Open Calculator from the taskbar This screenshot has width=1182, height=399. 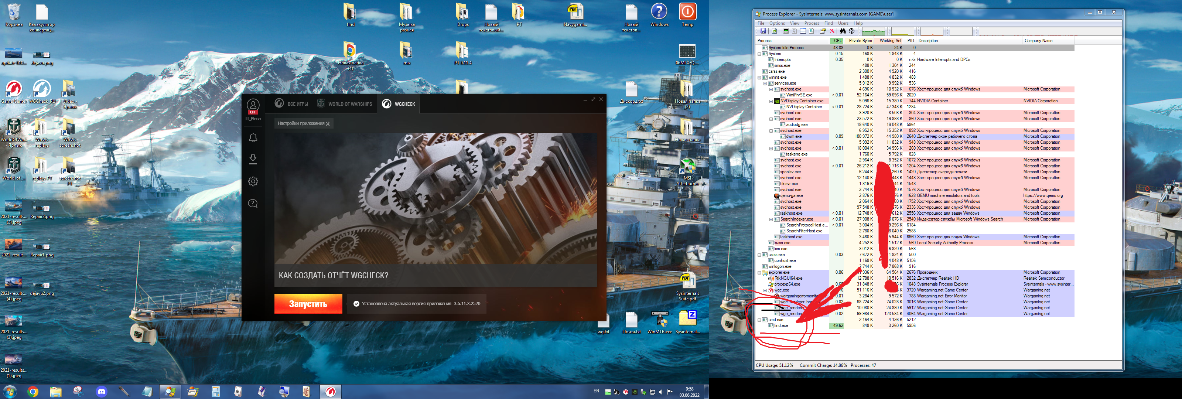pyautogui.click(x=216, y=392)
